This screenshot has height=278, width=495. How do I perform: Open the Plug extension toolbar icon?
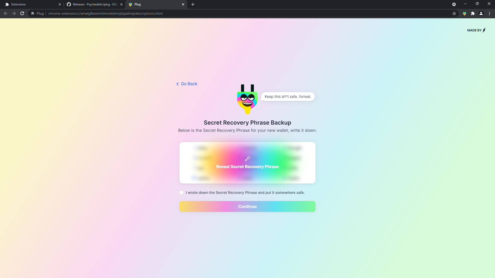[465, 13]
